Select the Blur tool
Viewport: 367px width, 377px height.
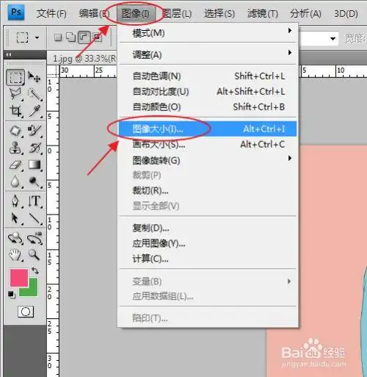15,182
